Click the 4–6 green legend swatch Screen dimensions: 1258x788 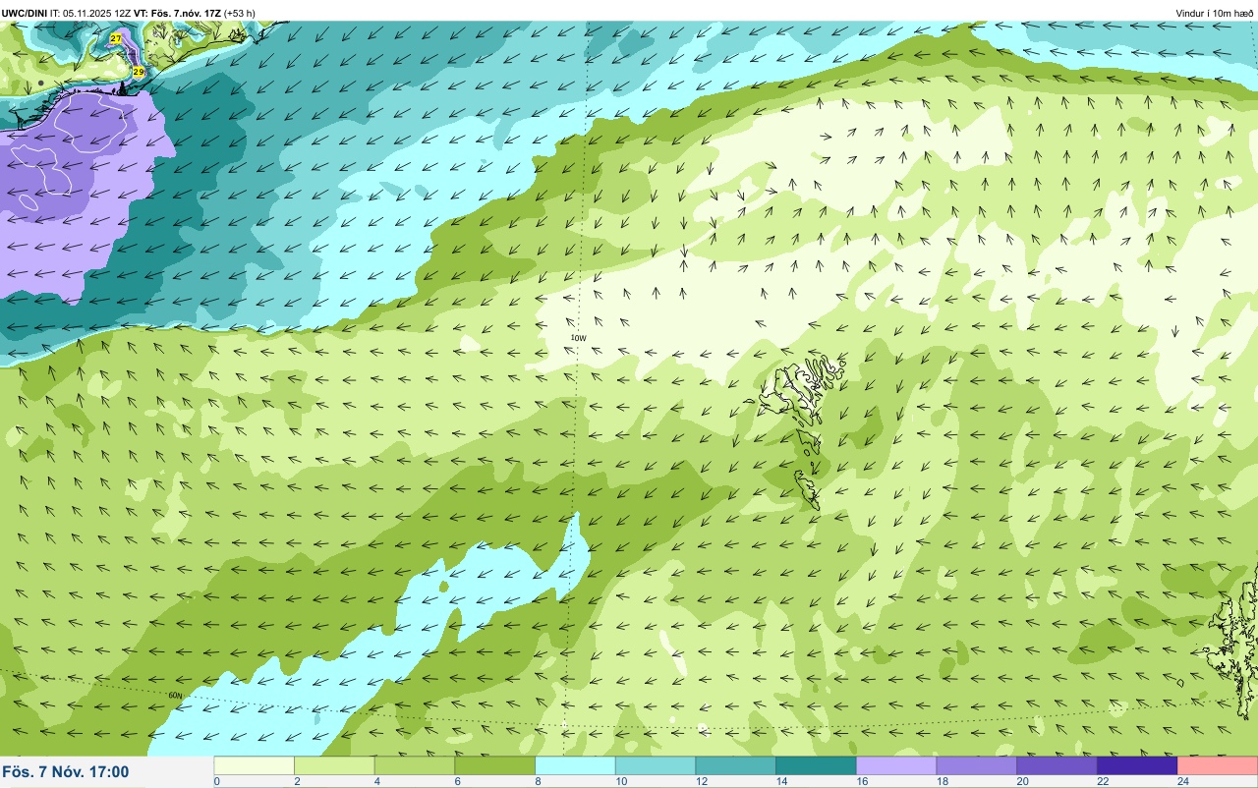pos(415,765)
